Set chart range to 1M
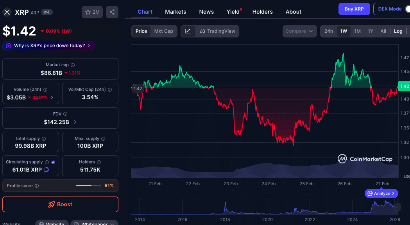This screenshot has height=225, width=410. click(358, 31)
